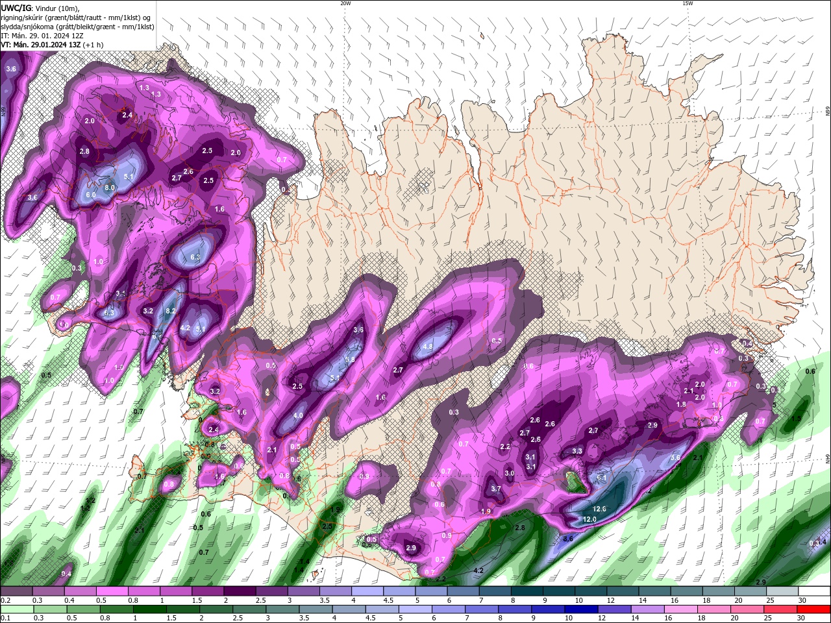Click the 12.0 precipitation value
The height and width of the screenshot is (623, 831).
589,520
